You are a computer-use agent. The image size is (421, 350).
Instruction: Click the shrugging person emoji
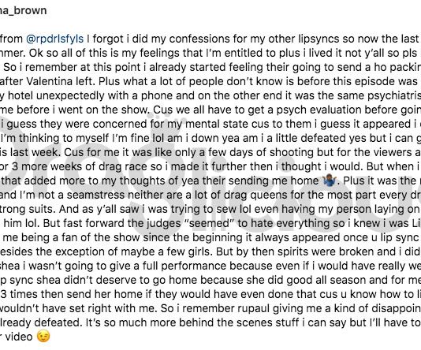[x=329, y=181]
